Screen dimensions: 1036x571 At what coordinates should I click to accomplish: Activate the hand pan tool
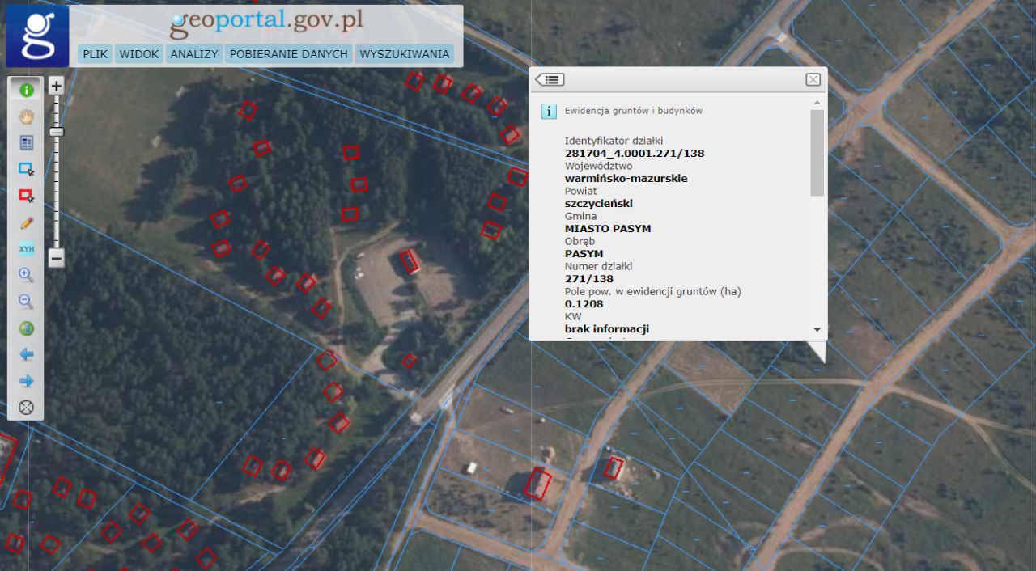pyautogui.click(x=26, y=116)
